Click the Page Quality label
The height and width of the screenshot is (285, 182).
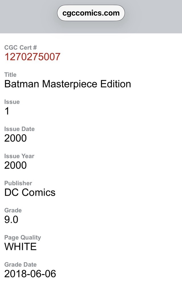[x=23, y=237]
